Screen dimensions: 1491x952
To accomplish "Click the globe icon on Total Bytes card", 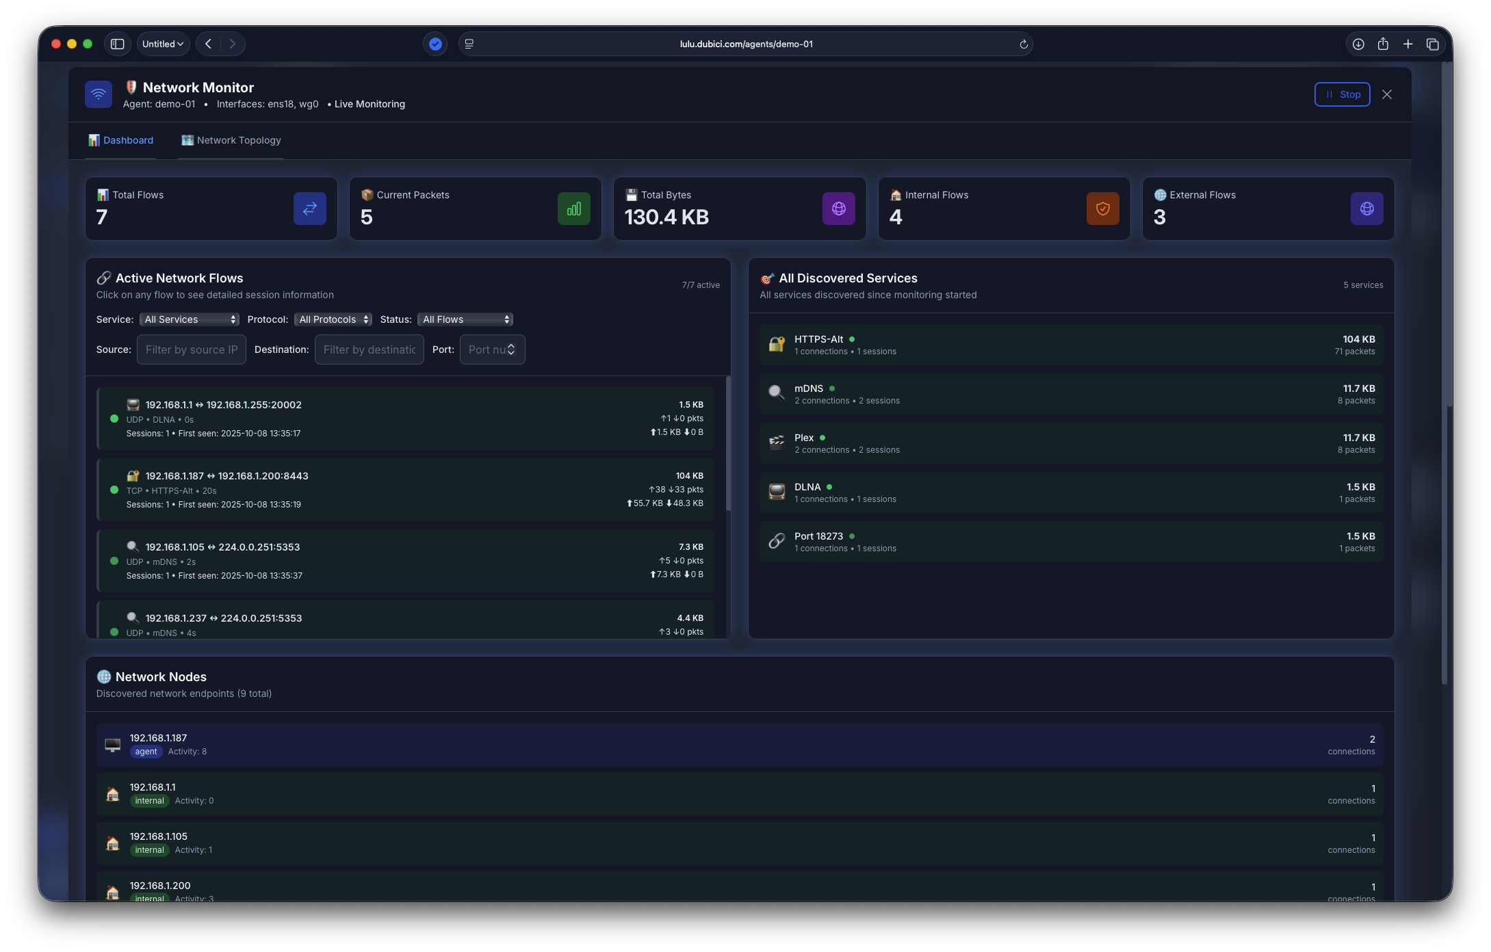I will point(838,209).
